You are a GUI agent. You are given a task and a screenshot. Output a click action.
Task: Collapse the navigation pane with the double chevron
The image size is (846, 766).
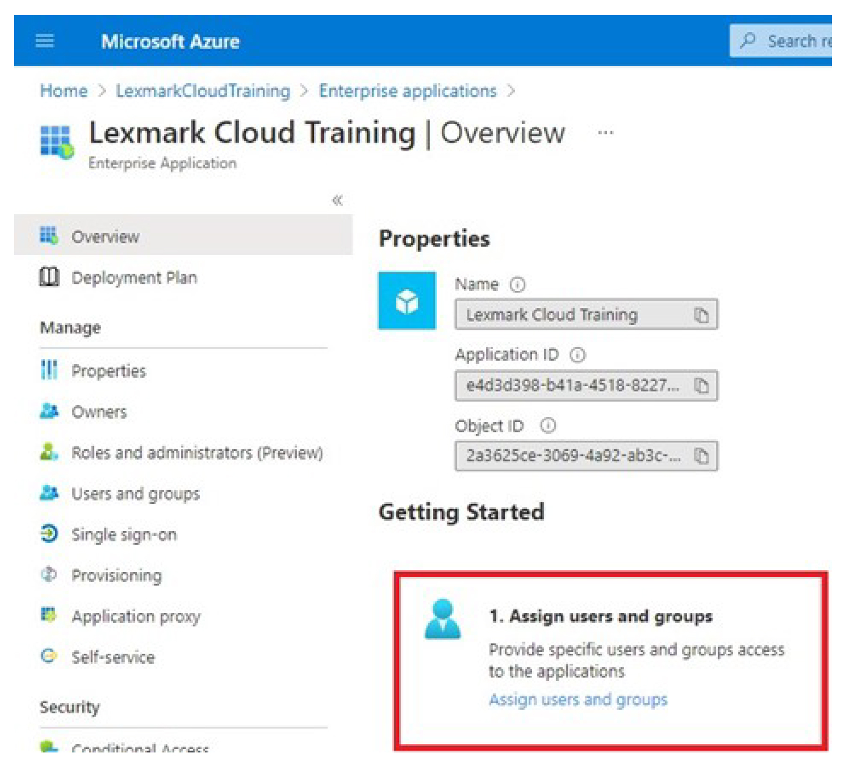click(337, 199)
